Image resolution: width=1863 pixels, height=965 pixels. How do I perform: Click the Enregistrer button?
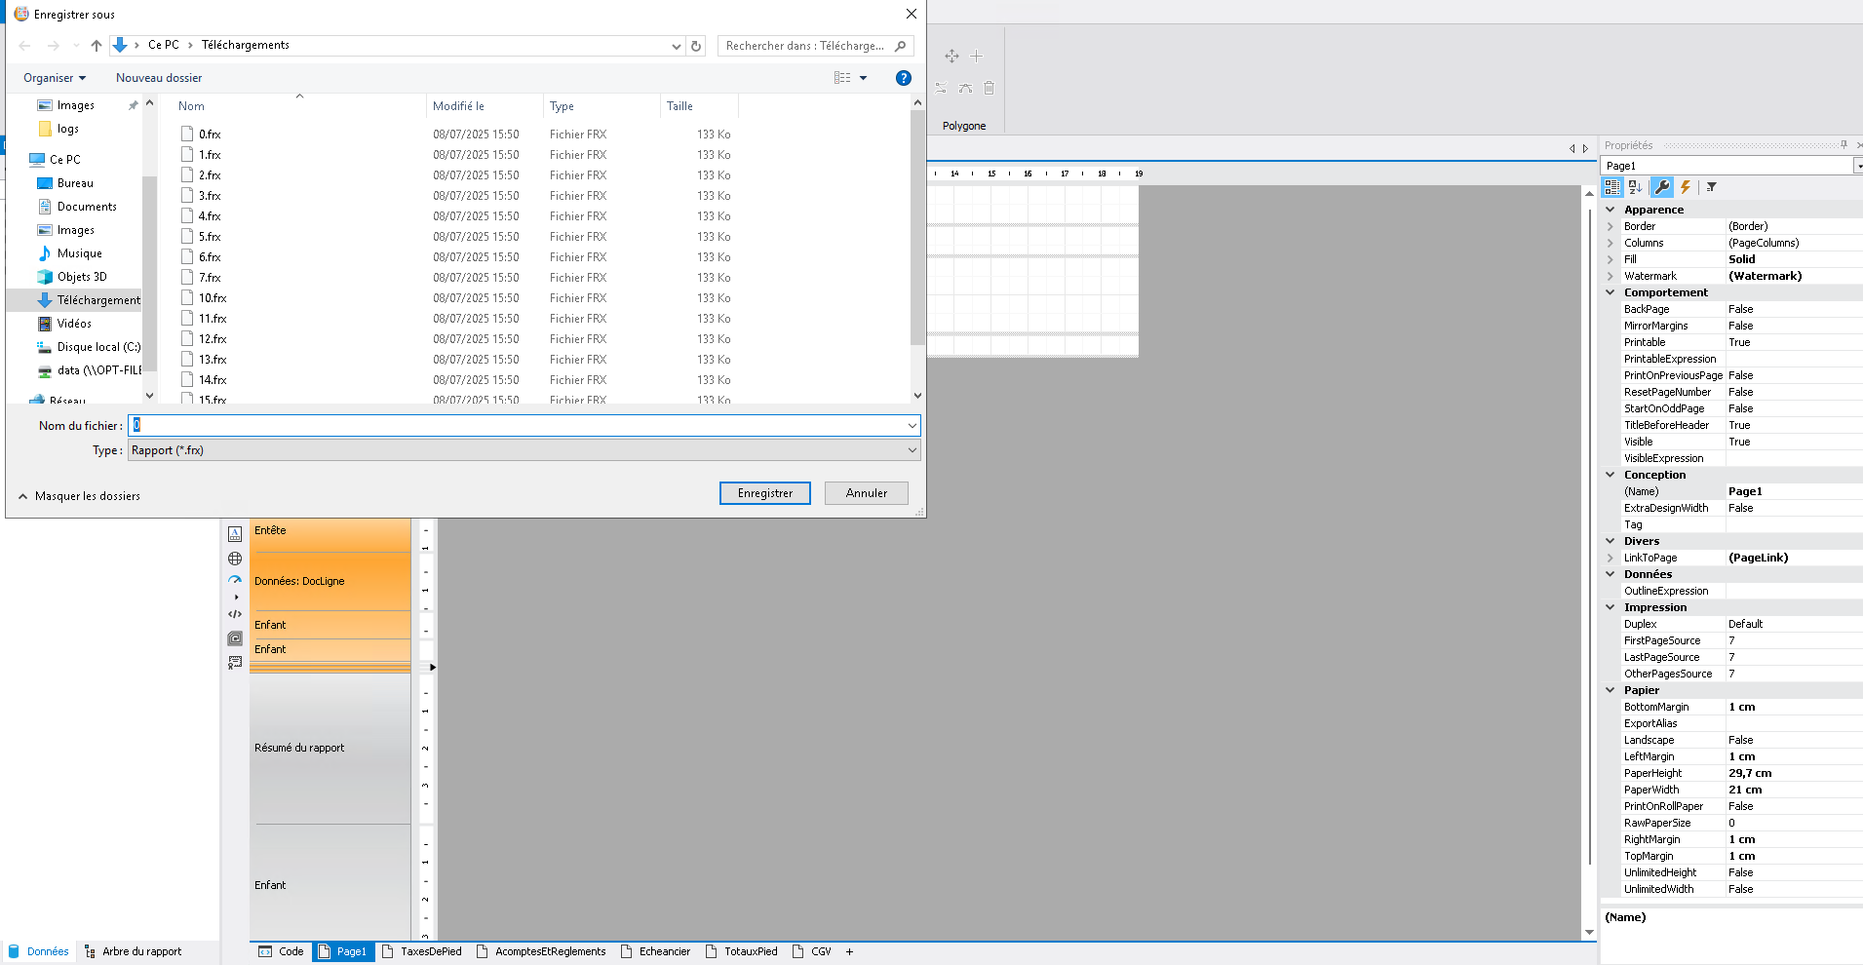[764, 492]
